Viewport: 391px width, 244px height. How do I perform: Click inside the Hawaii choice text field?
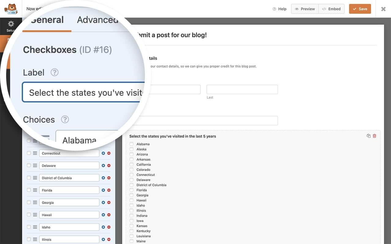[69, 215]
